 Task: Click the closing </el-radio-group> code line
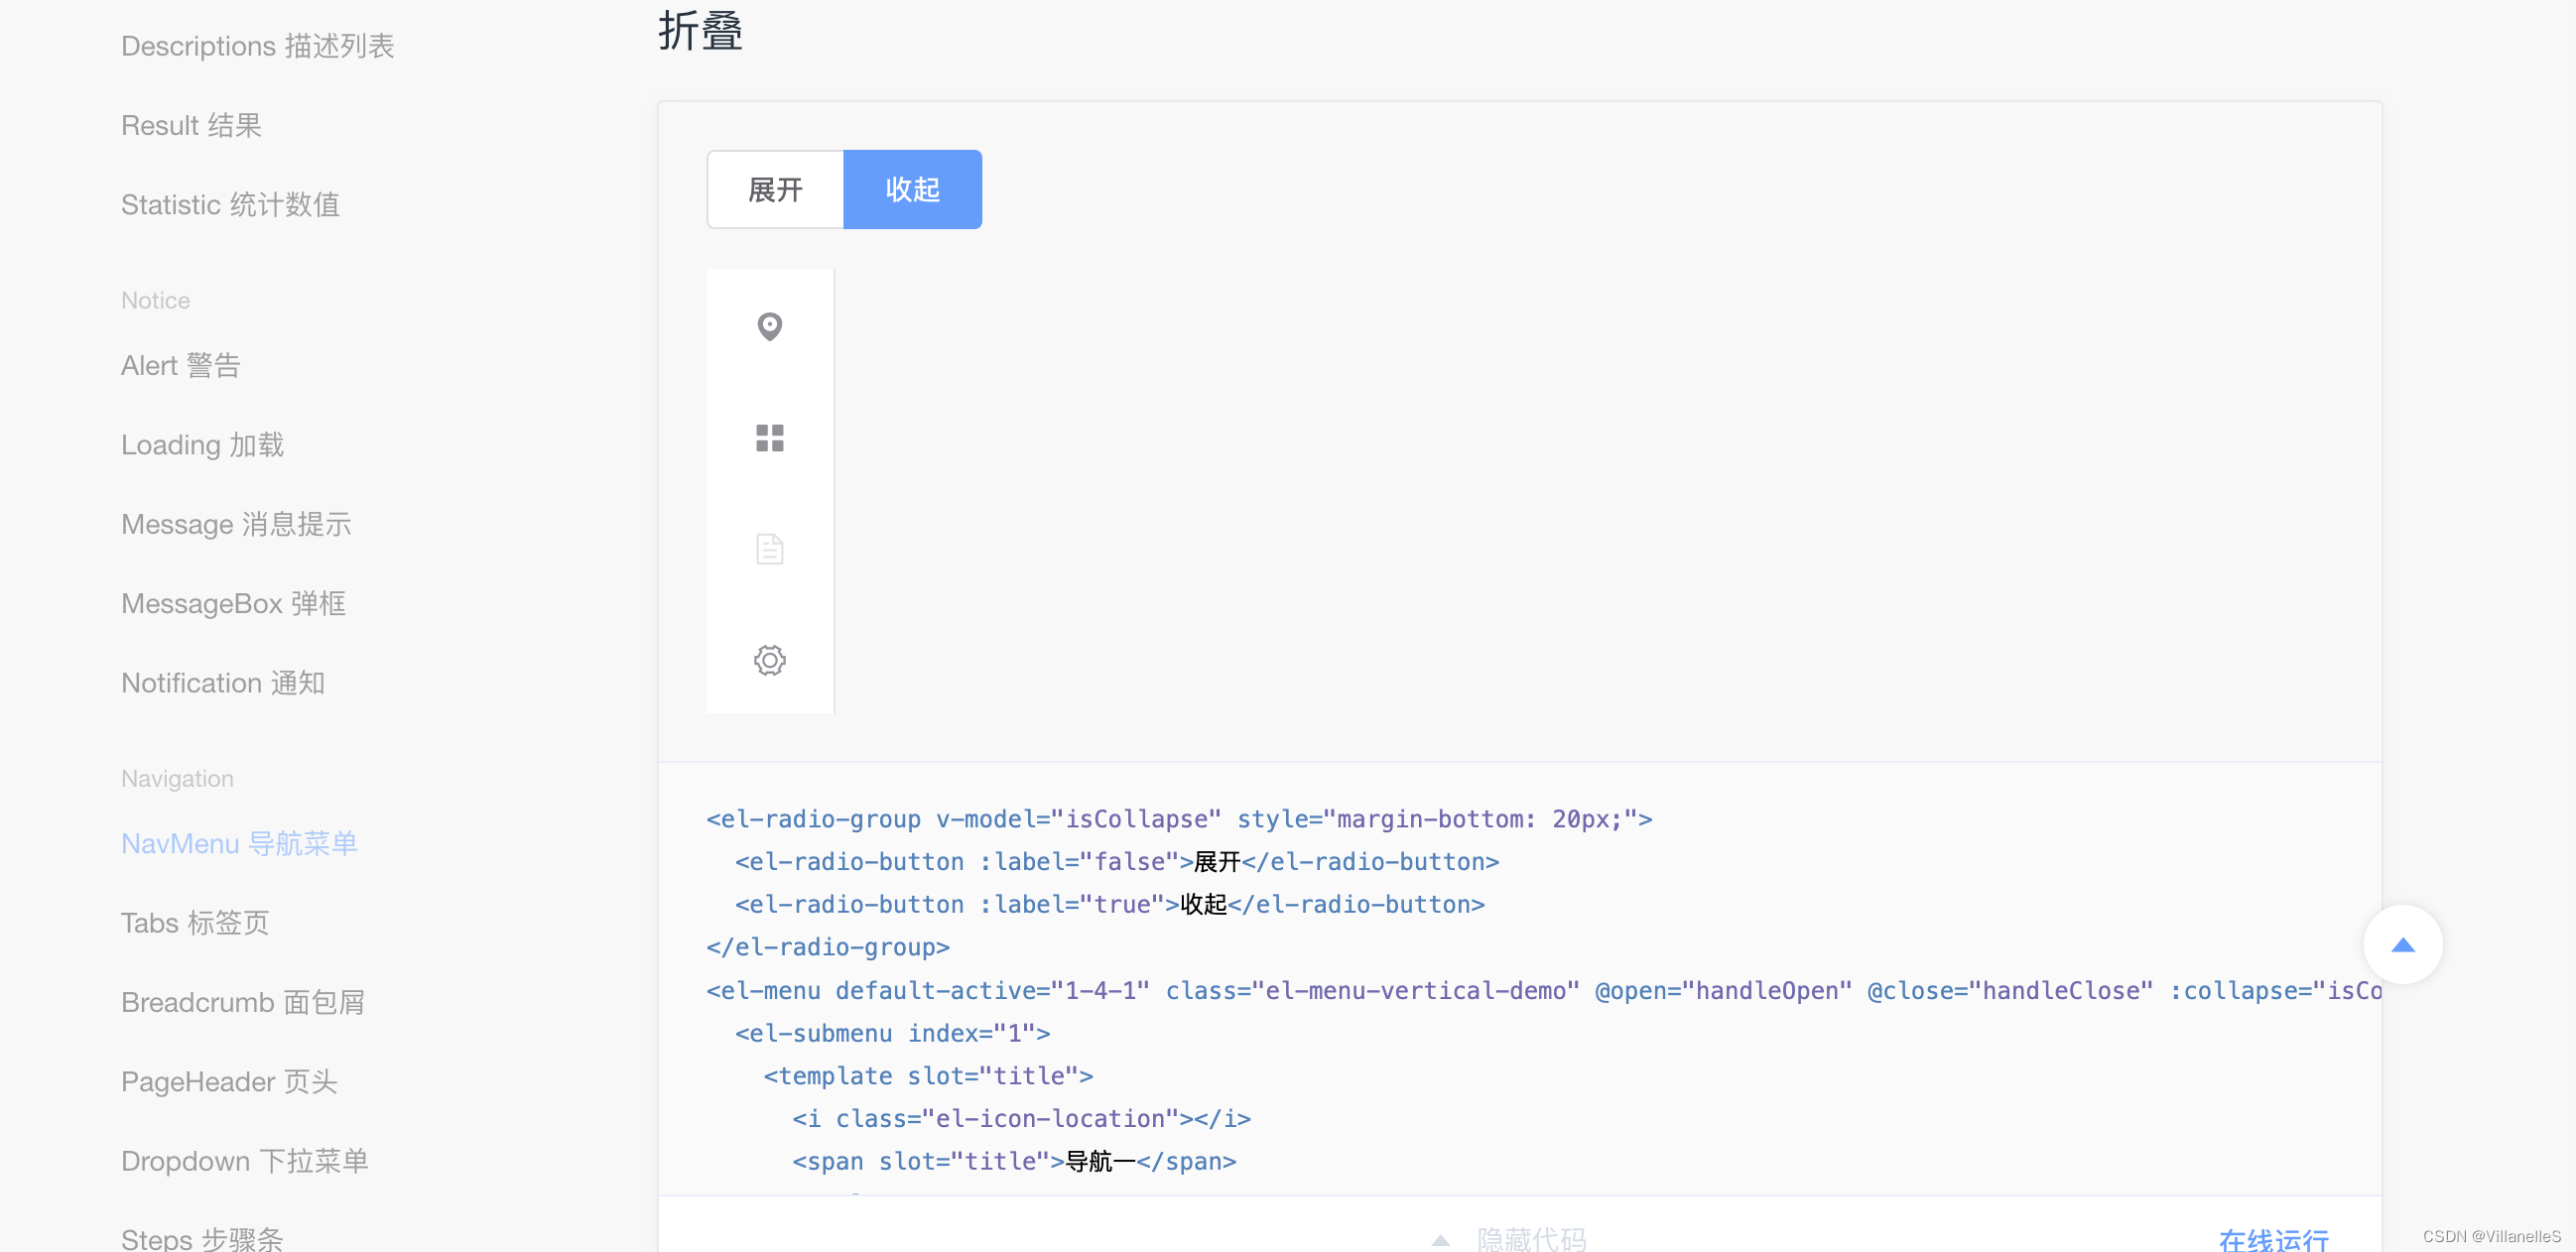(x=827, y=947)
